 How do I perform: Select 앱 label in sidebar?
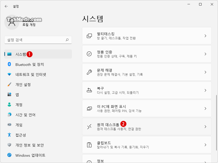click(17, 95)
